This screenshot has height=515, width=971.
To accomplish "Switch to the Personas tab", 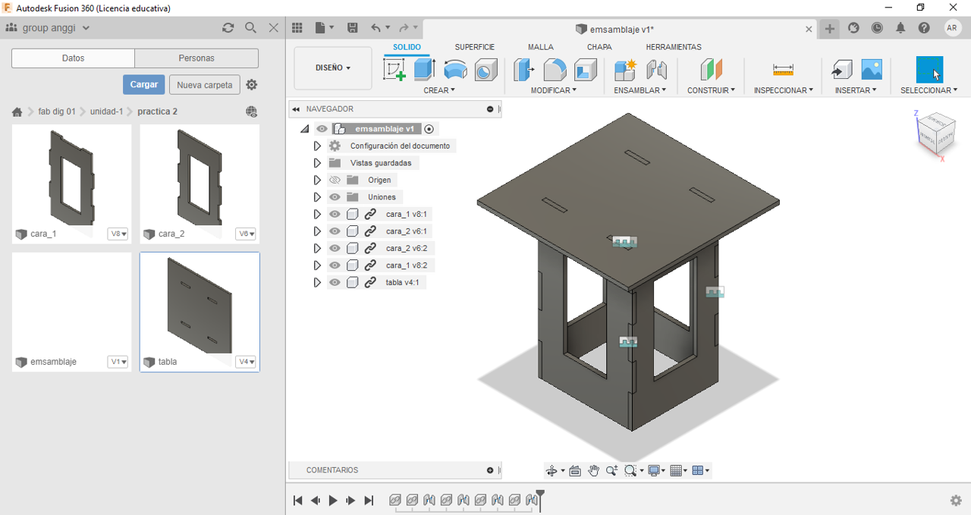I will click(x=196, y=58).
